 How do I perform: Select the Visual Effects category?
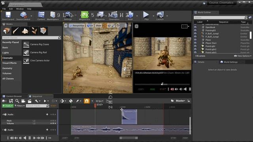tap(9, 63)
